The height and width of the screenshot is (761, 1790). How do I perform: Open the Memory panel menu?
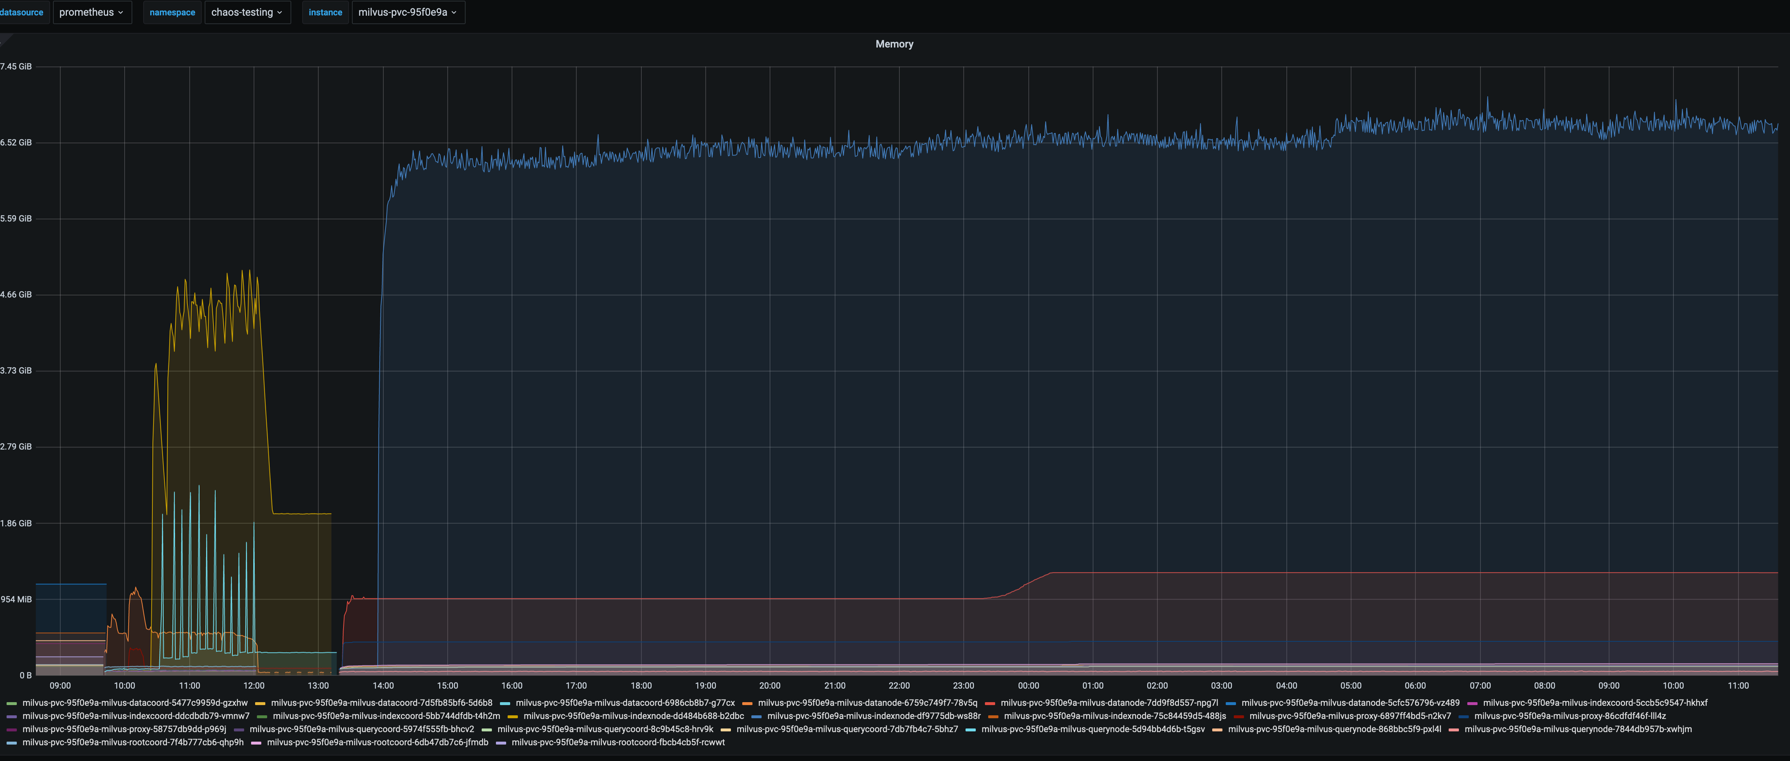pyautogui.click(x=894, y=44)
